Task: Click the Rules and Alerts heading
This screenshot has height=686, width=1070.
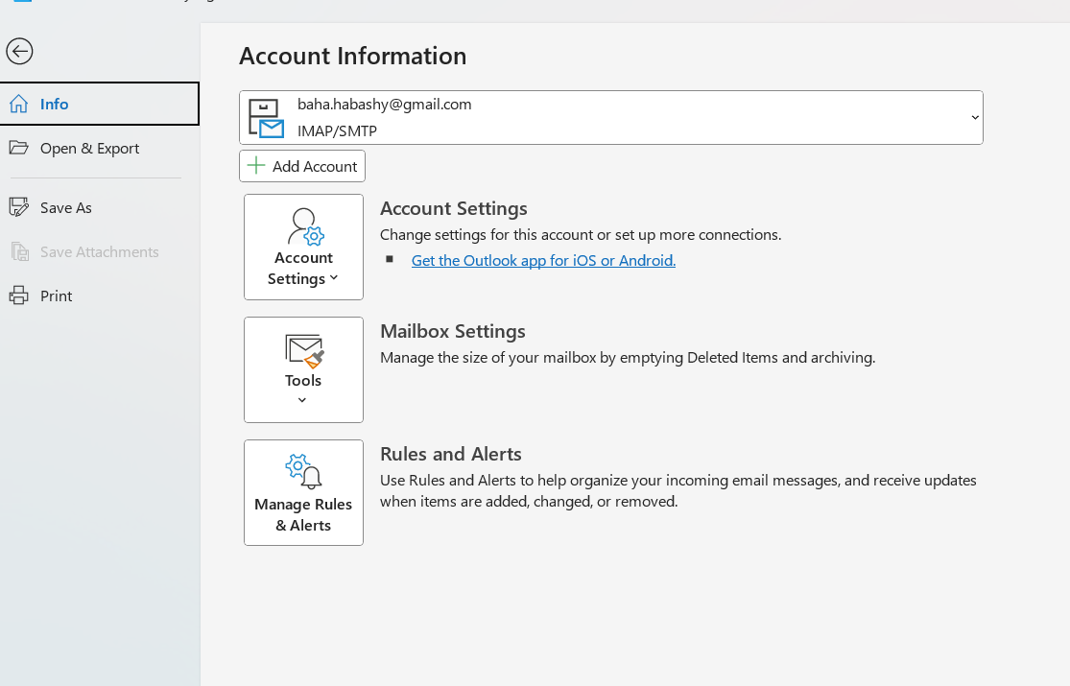Action: click(450, 454)
